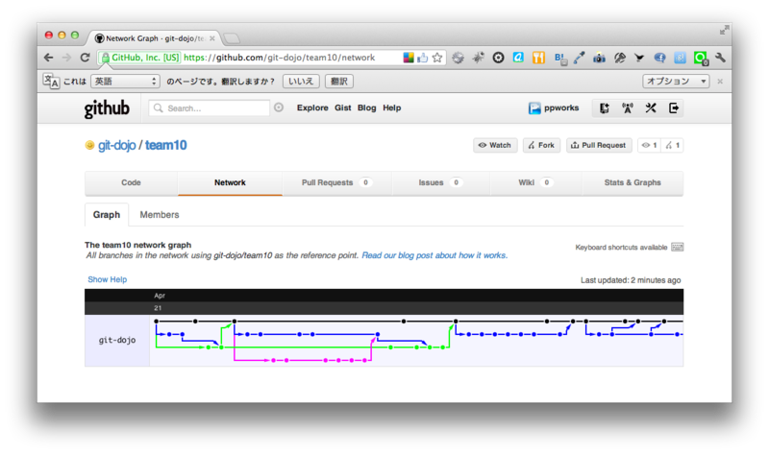Open the Code tab

pyautogui.click(x=131, y=182)
